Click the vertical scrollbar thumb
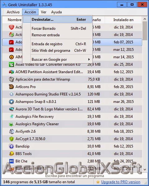The width and height of the screenshot is (149, 186). pyautogui.click(x=145, y=31)
